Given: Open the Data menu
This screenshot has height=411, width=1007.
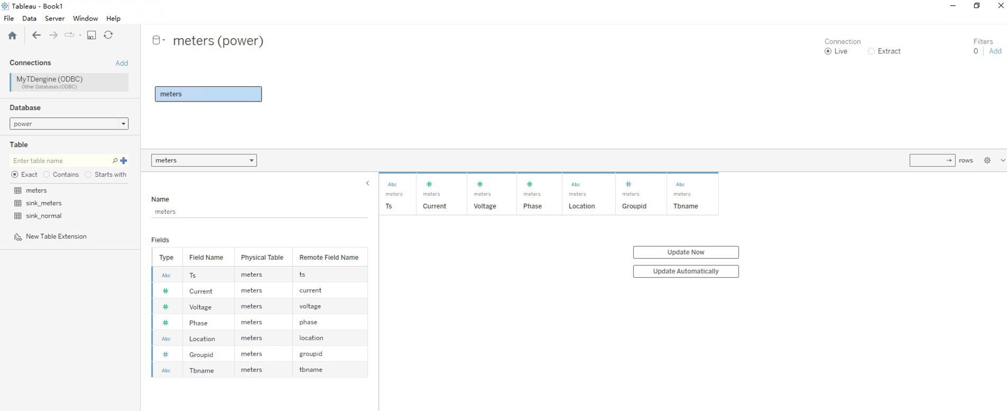Looking at the screenshot, I should (x=29, y=19).
